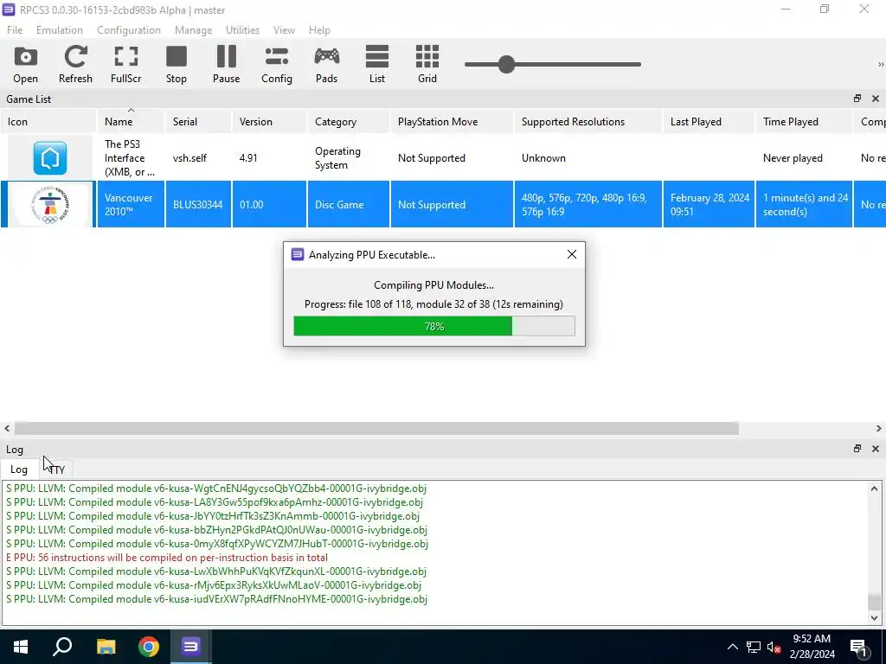This screenshot has width=886, height=664.
Task: Close the Analyzing PPU Executable dialog
Action: point(571,255)
